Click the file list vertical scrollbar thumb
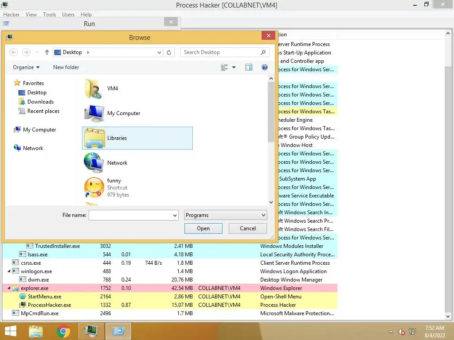The height and width of the screenshot is (340, 454). [271, 112]
